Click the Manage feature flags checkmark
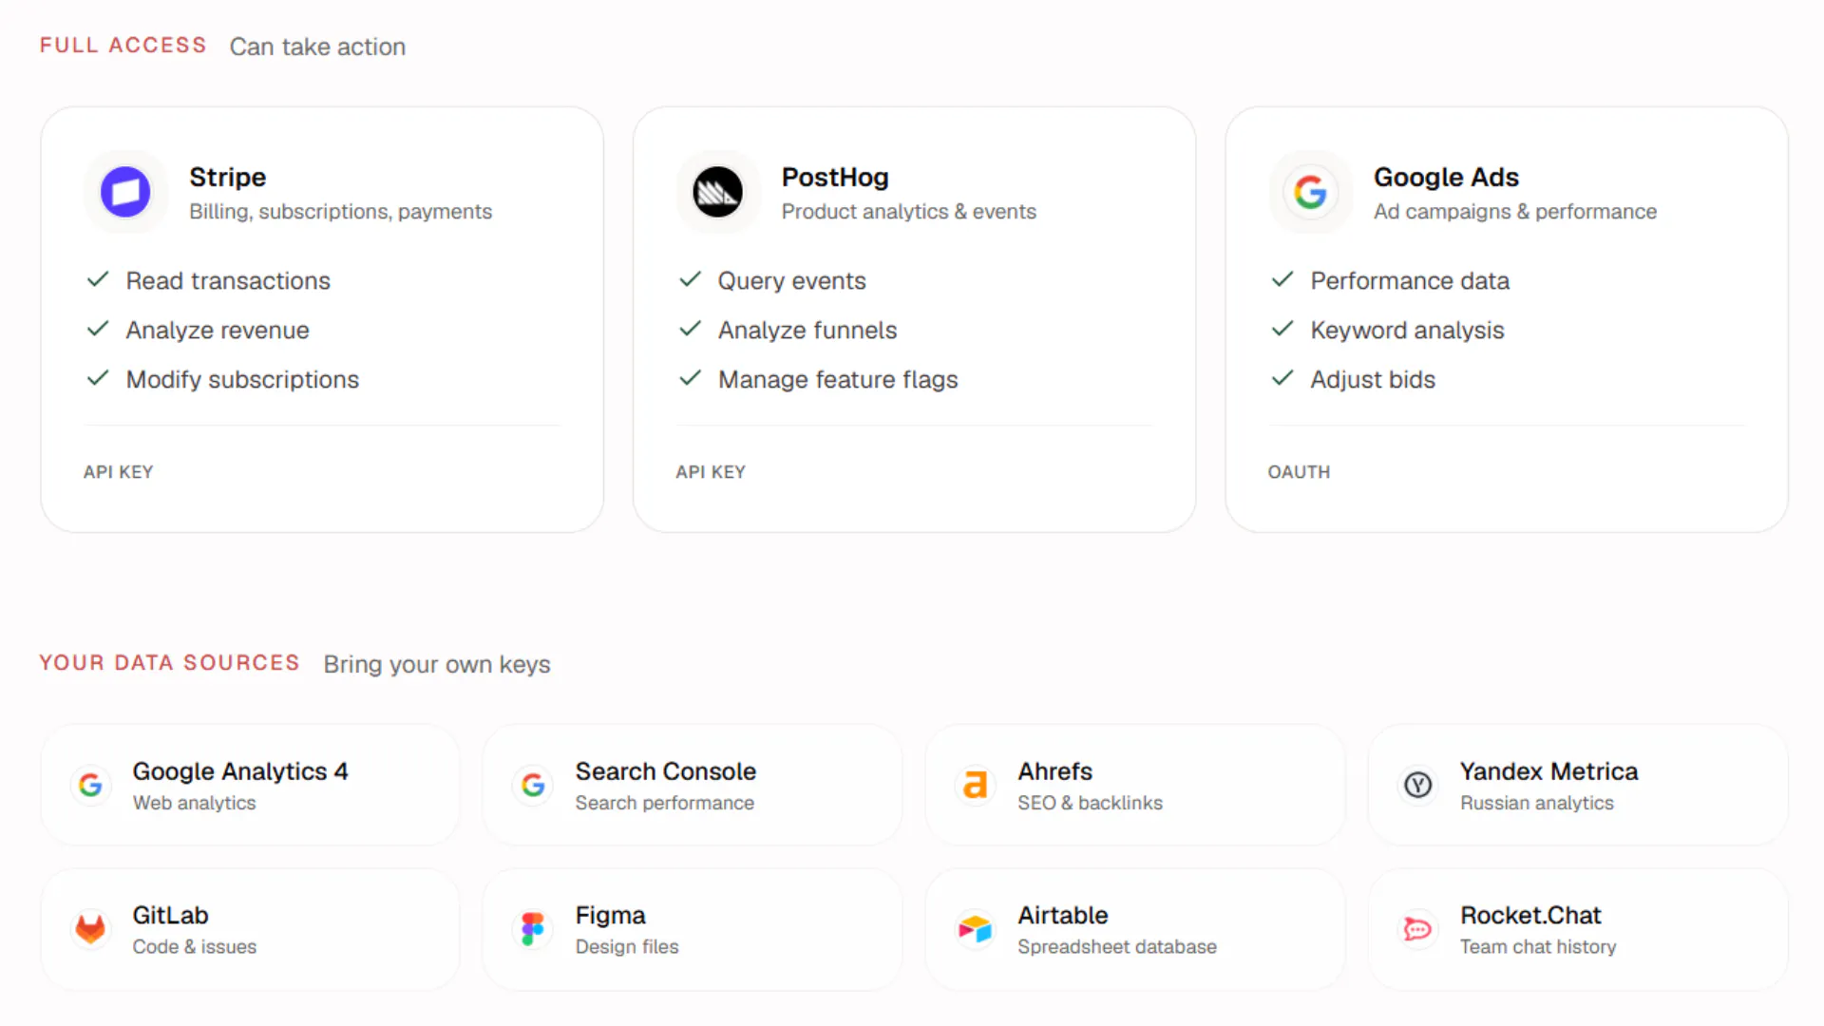1824x1026 pixels. coord(691,378)
